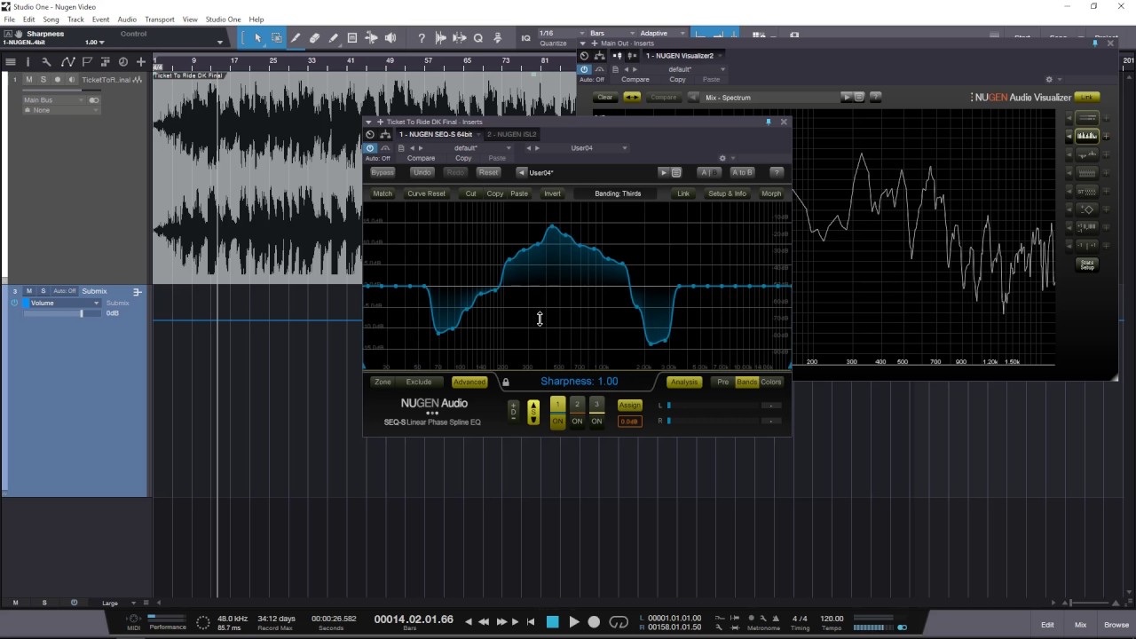The height and width of the screenshot is (639, 1136).
Task: Click the Sharpness: 1.00 value display
Action: pos(580,382)
